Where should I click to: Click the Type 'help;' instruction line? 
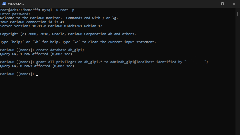click(x=78, y=42)
